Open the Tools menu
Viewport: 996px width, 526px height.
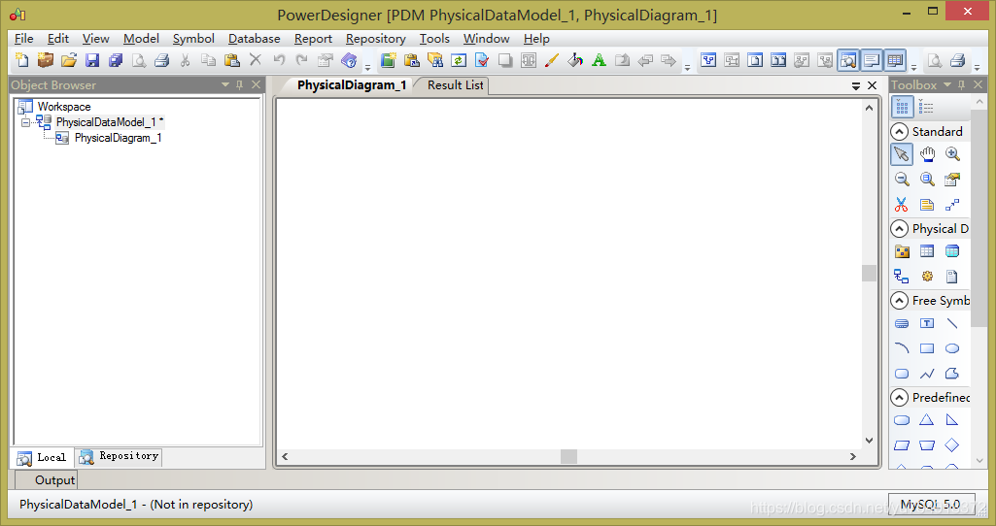click(x=434, y=39)
